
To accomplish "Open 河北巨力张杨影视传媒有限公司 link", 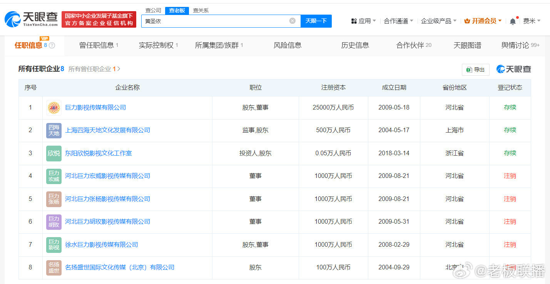I will click(x=108, y=199).
